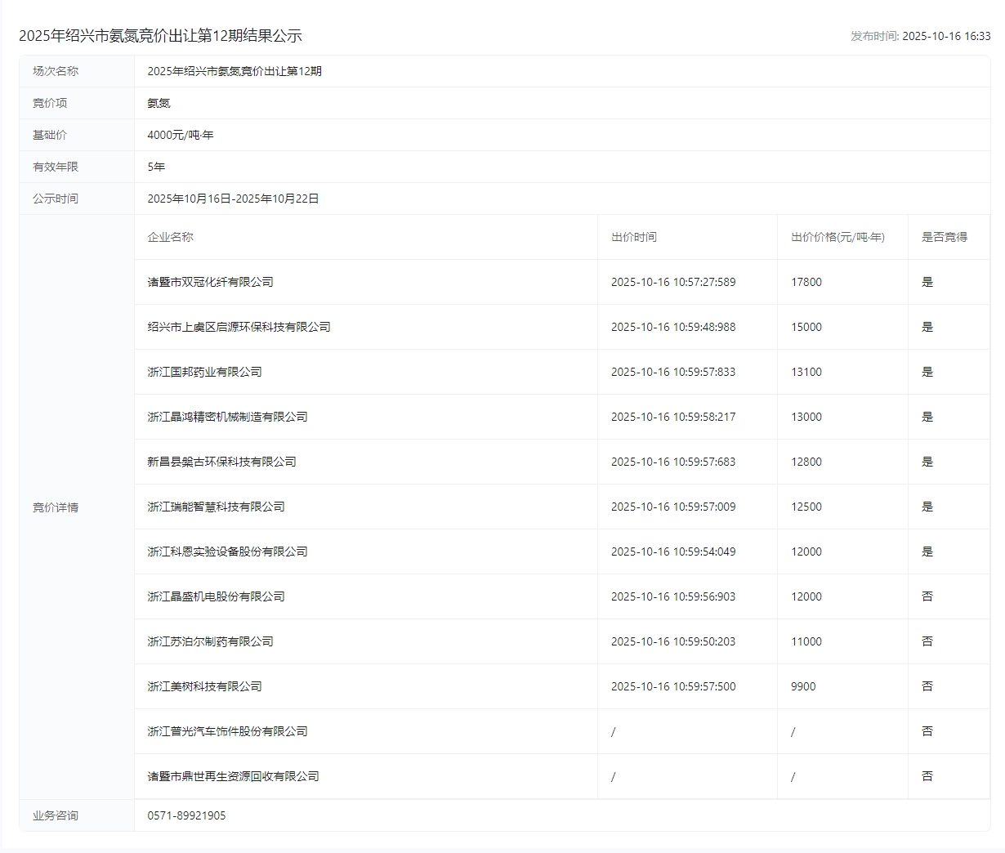Click the 是否竞得 column header
The image size is (1005, 853).
tap(944, 237)
